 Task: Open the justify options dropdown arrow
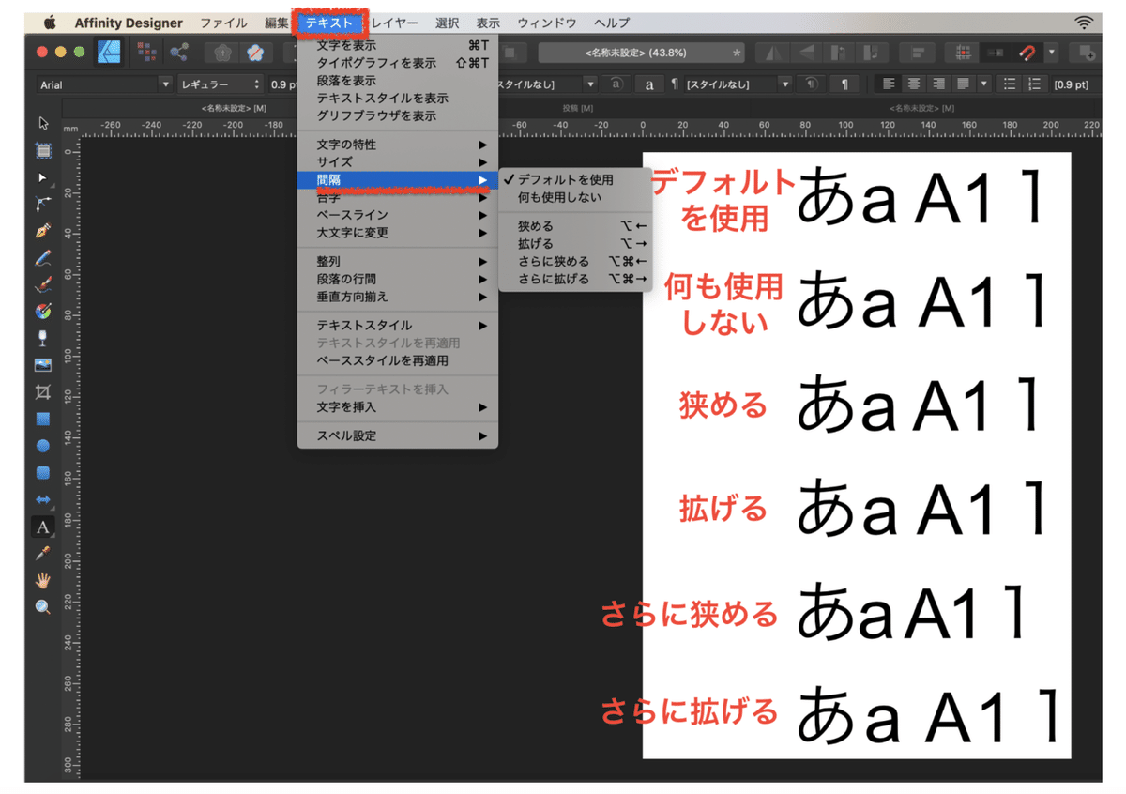tap(983, 84)
